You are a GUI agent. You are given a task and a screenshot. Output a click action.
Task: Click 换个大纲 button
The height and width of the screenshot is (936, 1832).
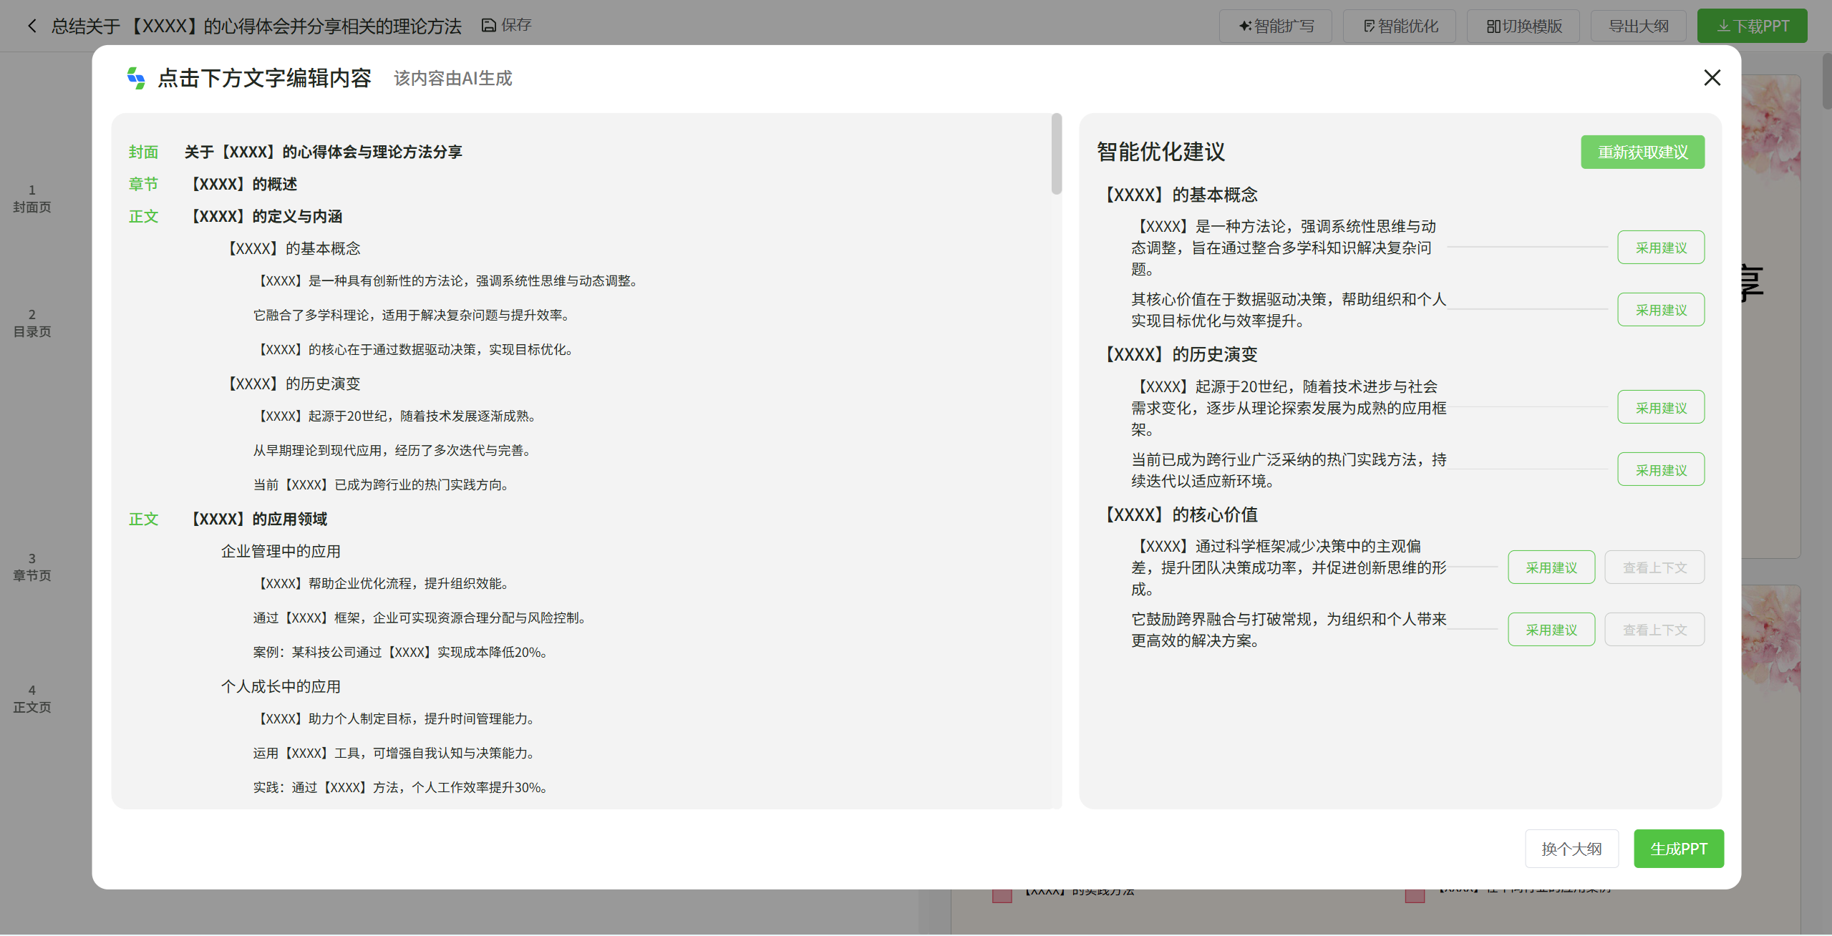pyautogui.click(x=1571, y=849)
